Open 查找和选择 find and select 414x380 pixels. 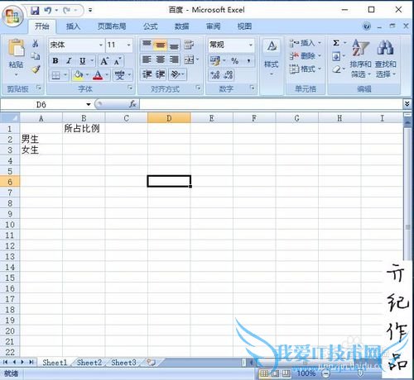386,59
